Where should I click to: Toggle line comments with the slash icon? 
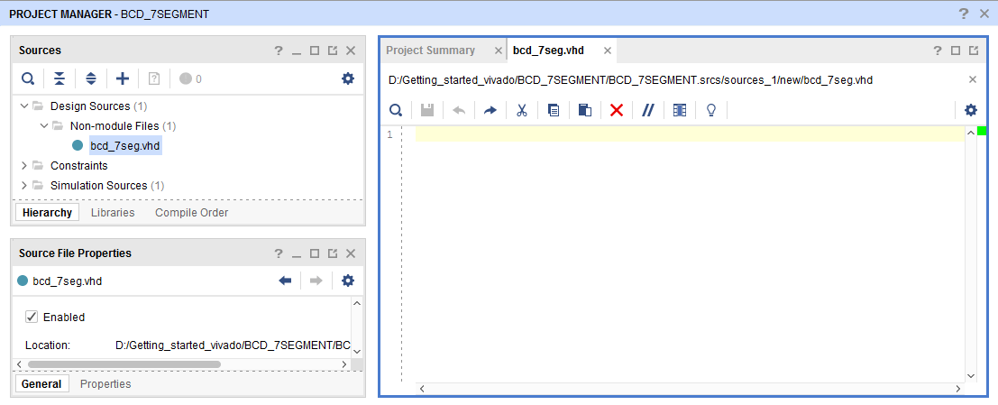tap(647, 110)
